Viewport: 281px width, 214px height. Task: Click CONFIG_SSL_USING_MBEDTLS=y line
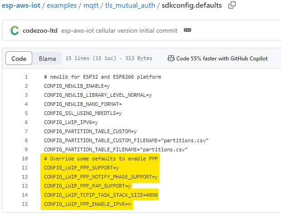tap(83, 113)
